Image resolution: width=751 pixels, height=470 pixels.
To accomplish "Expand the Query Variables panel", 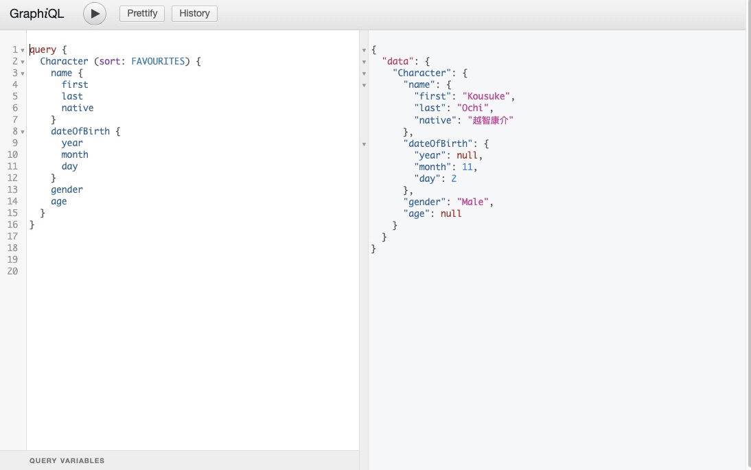I will click(180, 460).
